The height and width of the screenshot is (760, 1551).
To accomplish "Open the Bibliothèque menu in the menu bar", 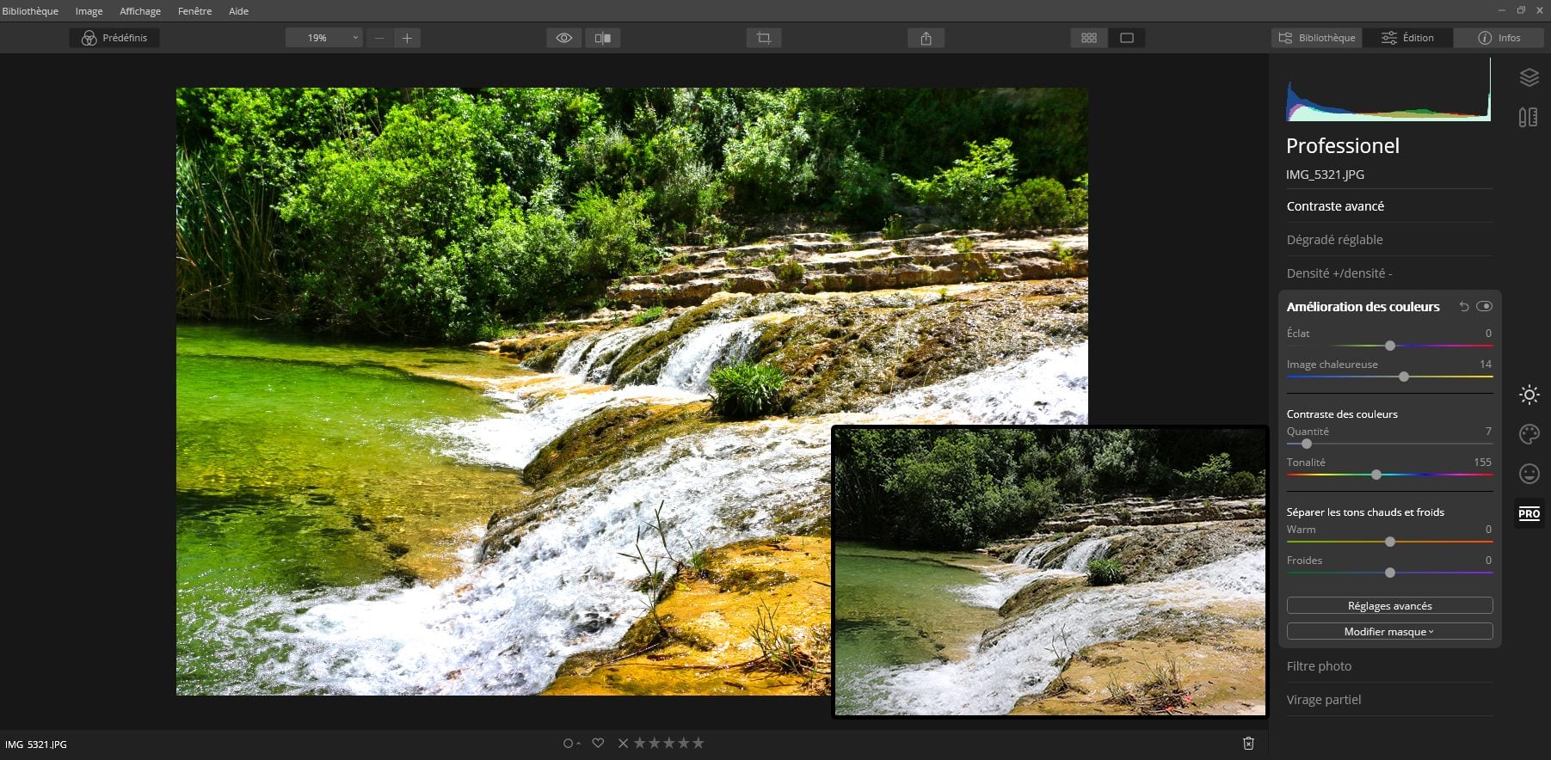I will coord(30,11).
